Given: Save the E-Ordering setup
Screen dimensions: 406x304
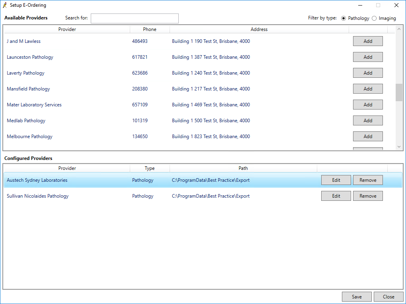Looking at the screenshot, I should tap(357, 297).
